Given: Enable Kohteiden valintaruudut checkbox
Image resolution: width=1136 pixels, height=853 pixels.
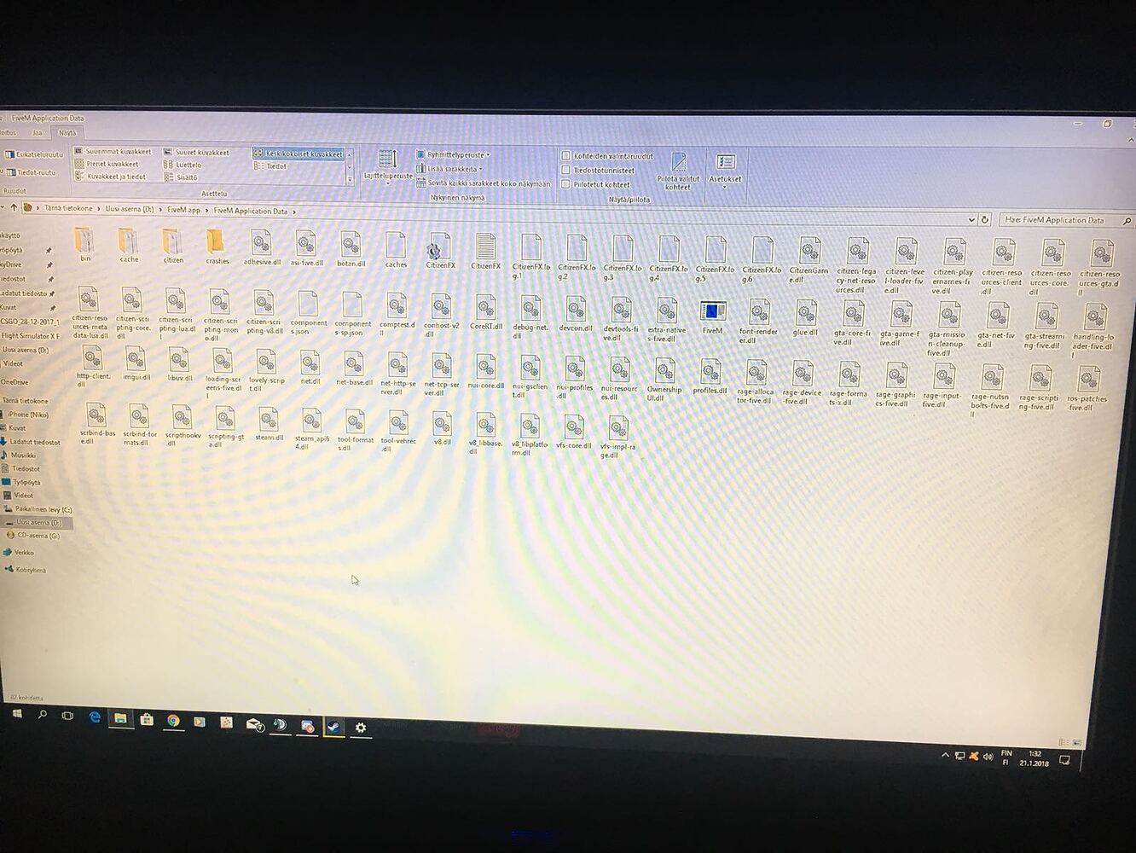Looking at the screenshot, I should (565, 155).
